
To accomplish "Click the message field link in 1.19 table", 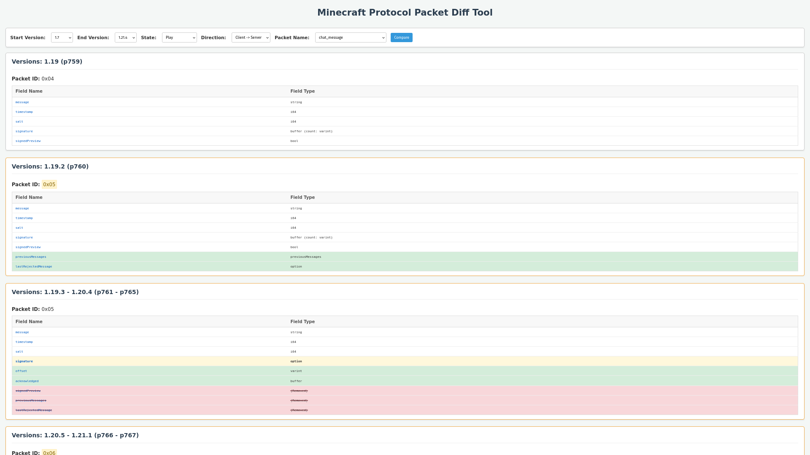I will pos(22,102).
